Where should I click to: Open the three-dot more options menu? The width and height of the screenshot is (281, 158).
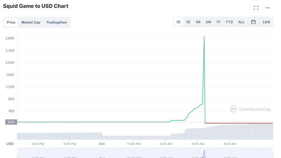pyautogui.click(x=267, y=8)
